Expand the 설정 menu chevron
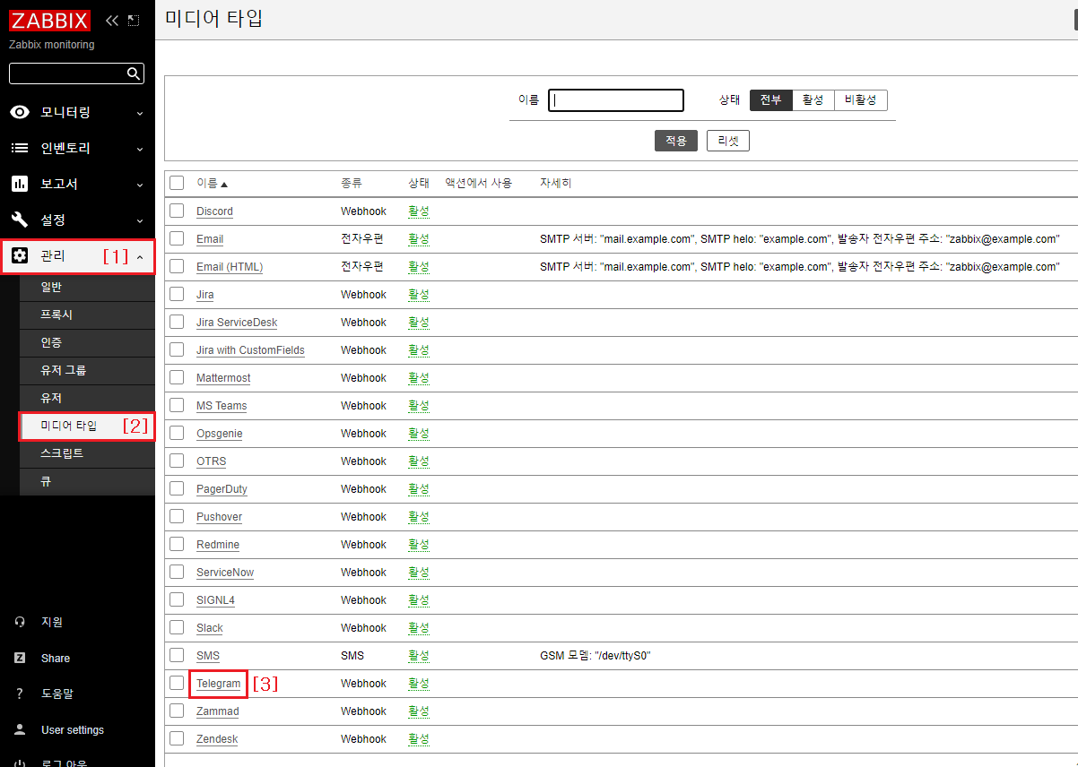Image resolution: width=1078 pixels, height=767 pixels. coord(139,220)
